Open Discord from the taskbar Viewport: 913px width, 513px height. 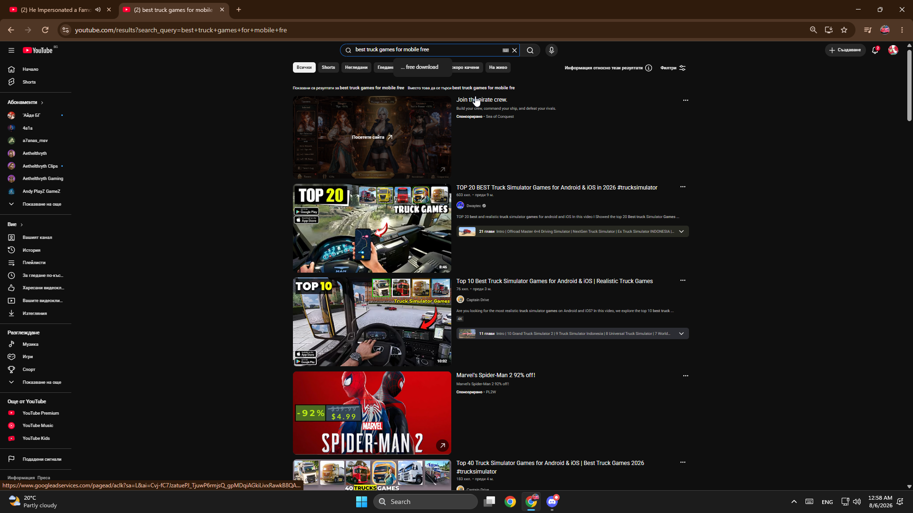(552, 502)
